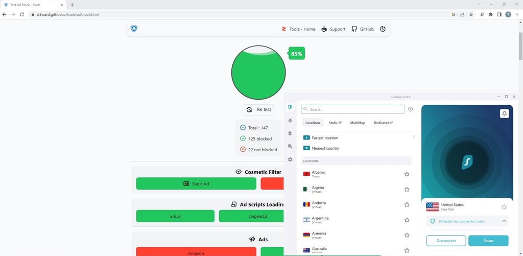Click the browser forward arrow
This screenshot has height=256, width=523.
[x=13, y=14]
